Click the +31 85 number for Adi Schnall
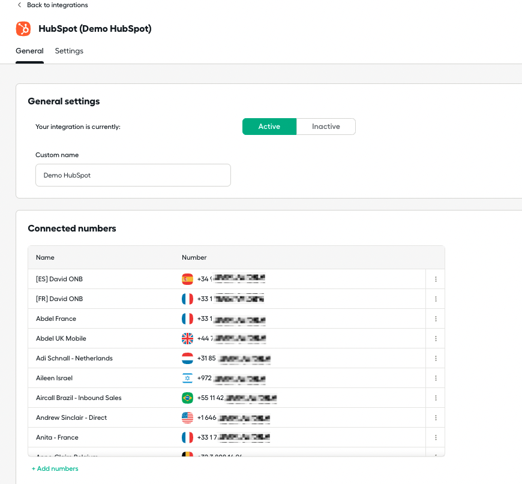Screen dimensions: 522x484 point(234,358)
